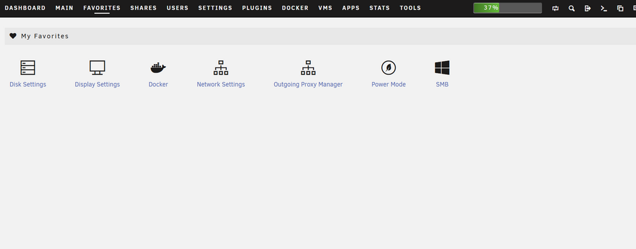This screenshot has width=636, height=249.
Task: Click the search magnifier icon in header
Action: click(572, 8)
